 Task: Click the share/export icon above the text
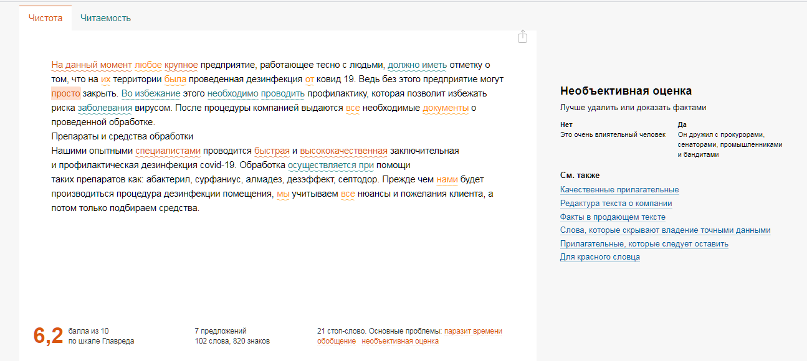point(522,37)
